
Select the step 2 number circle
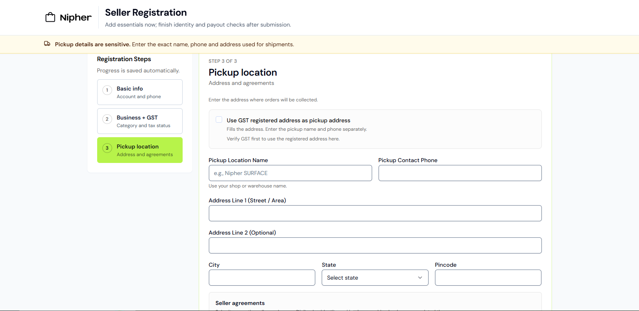(x=107, y=119)
